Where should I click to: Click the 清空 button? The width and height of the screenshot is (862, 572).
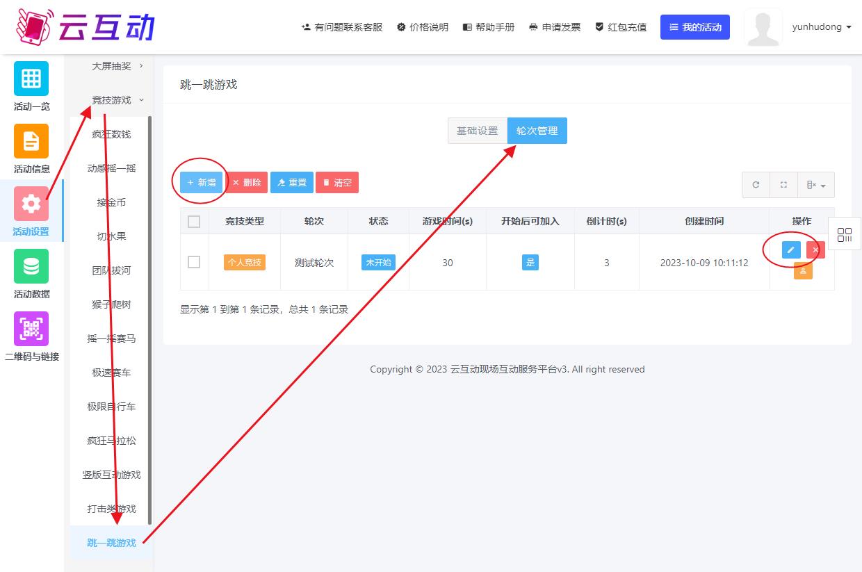coord(337,182)
